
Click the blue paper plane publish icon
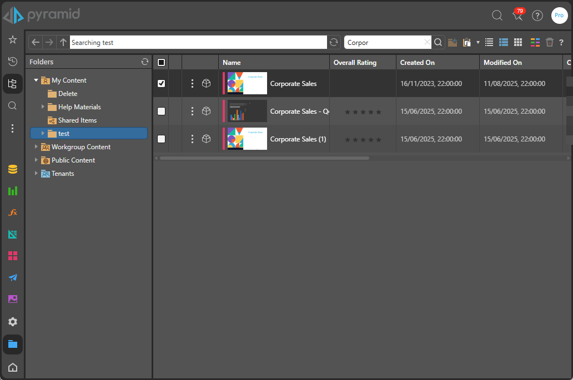pos(13,277)
